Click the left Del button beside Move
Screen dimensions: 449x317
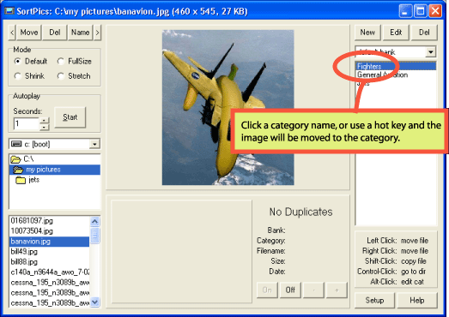55,33
